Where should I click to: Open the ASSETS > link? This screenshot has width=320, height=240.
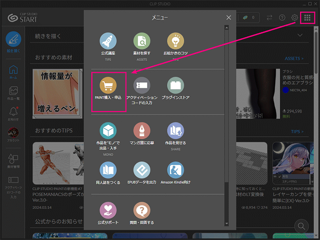coord(294,59)
